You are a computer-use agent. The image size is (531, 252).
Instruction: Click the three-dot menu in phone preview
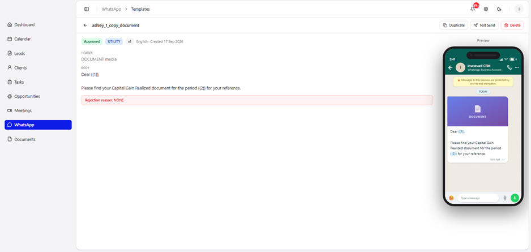(517, 67)
